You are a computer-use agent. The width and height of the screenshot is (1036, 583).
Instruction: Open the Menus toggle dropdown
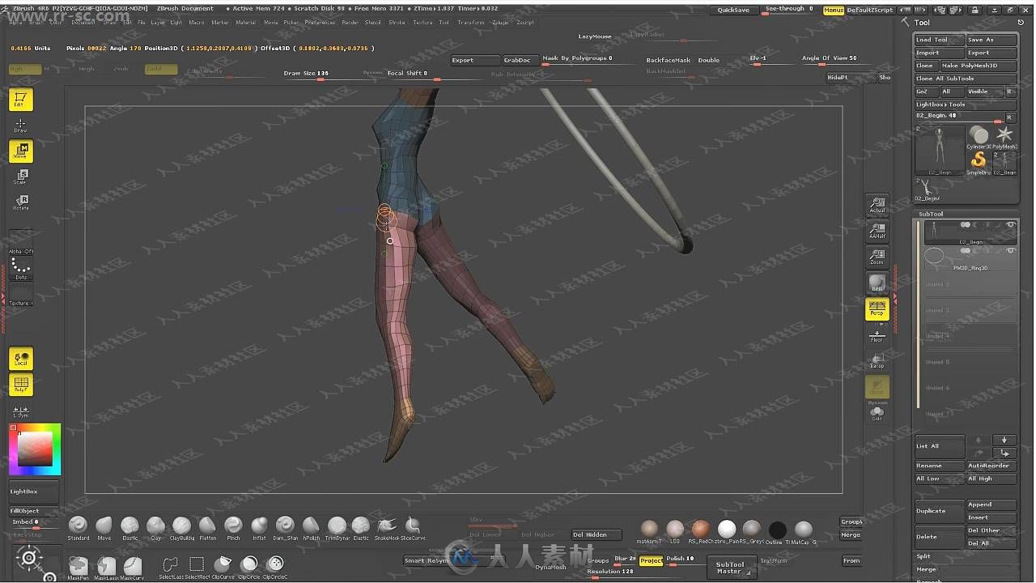pyautogui.click(x=833, y=10)
